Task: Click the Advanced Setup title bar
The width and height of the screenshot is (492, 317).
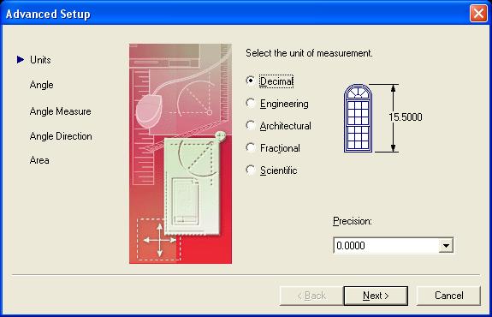Action: coord(235,14)
